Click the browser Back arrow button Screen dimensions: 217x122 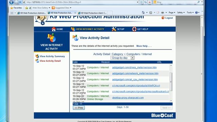(11, 2)
